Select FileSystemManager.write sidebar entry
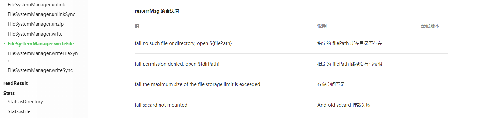This screenshot has width=502, height=118. point(35,34)
